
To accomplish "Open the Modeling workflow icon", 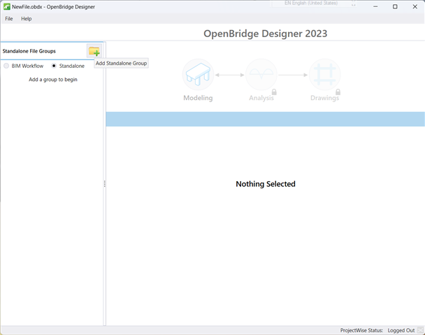I will (198, 75).
